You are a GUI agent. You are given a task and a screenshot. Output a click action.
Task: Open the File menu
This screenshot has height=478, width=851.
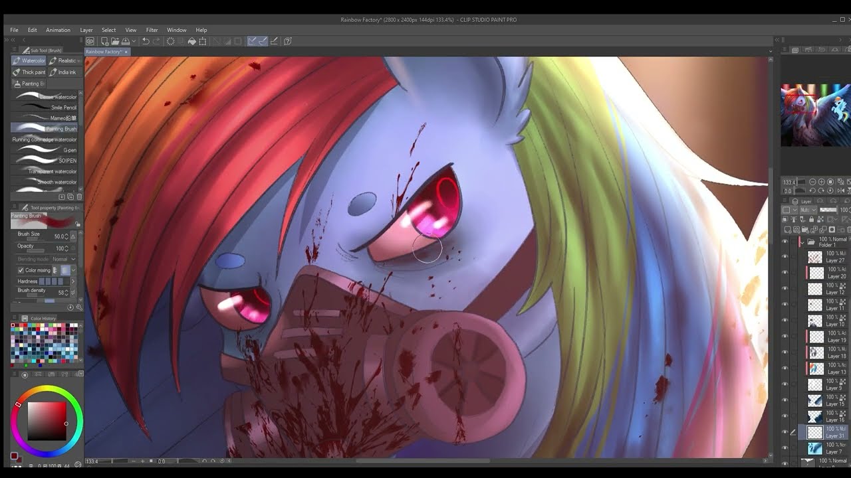[14, 30]
